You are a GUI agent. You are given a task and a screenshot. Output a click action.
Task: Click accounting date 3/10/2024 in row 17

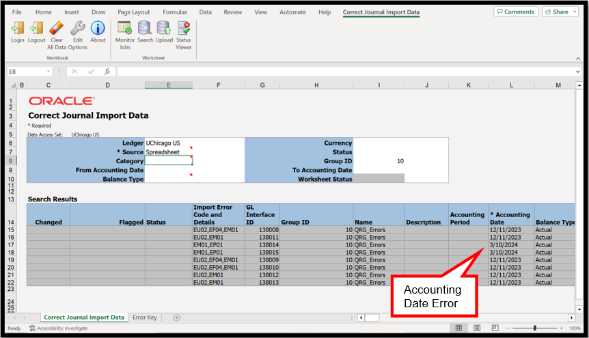(x=511, y=245)
